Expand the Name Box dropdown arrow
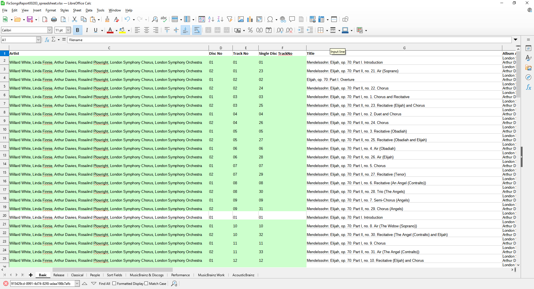Viewport: 534px width, 289px height. click(x=38, y=40)
